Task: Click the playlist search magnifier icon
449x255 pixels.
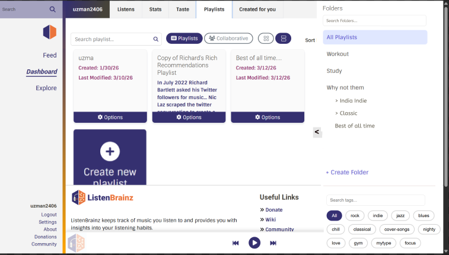Action: 156,39
